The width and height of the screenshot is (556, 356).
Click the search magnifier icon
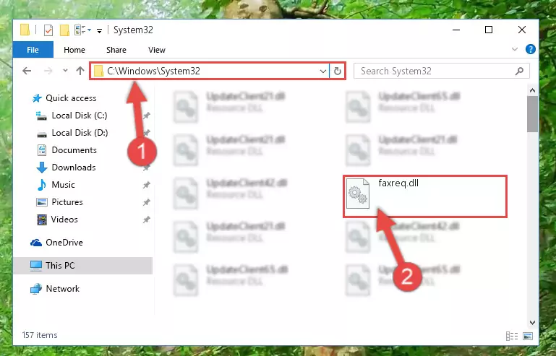tap(519, 71)
